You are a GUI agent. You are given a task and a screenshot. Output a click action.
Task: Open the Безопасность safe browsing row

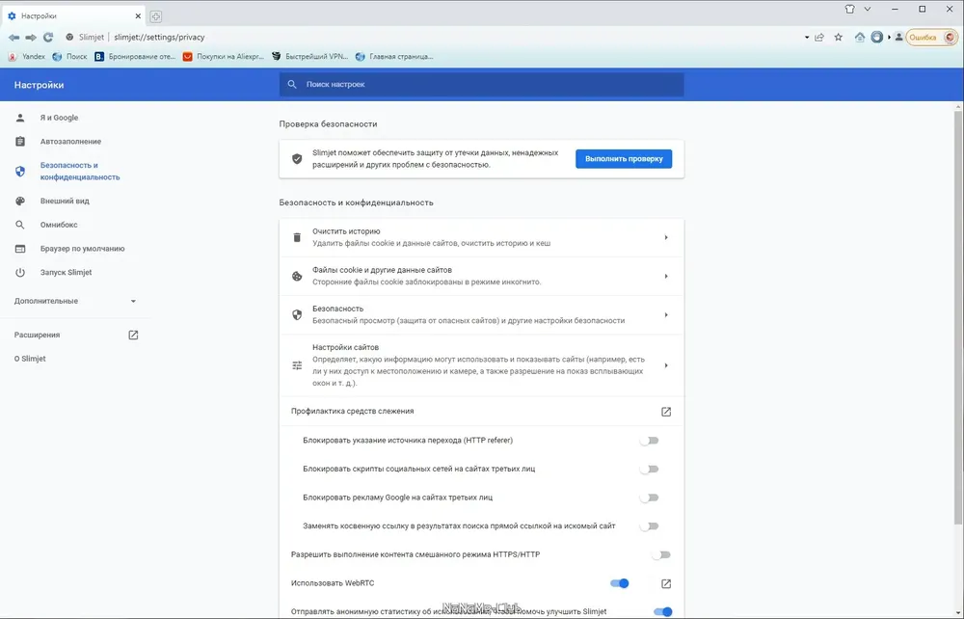(481, 314)
